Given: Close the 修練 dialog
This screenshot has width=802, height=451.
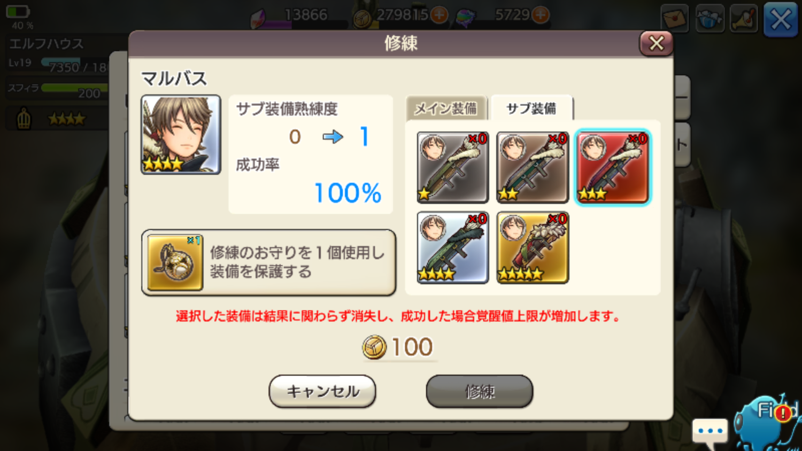Looking at the screenshot, I should [656, 43].
